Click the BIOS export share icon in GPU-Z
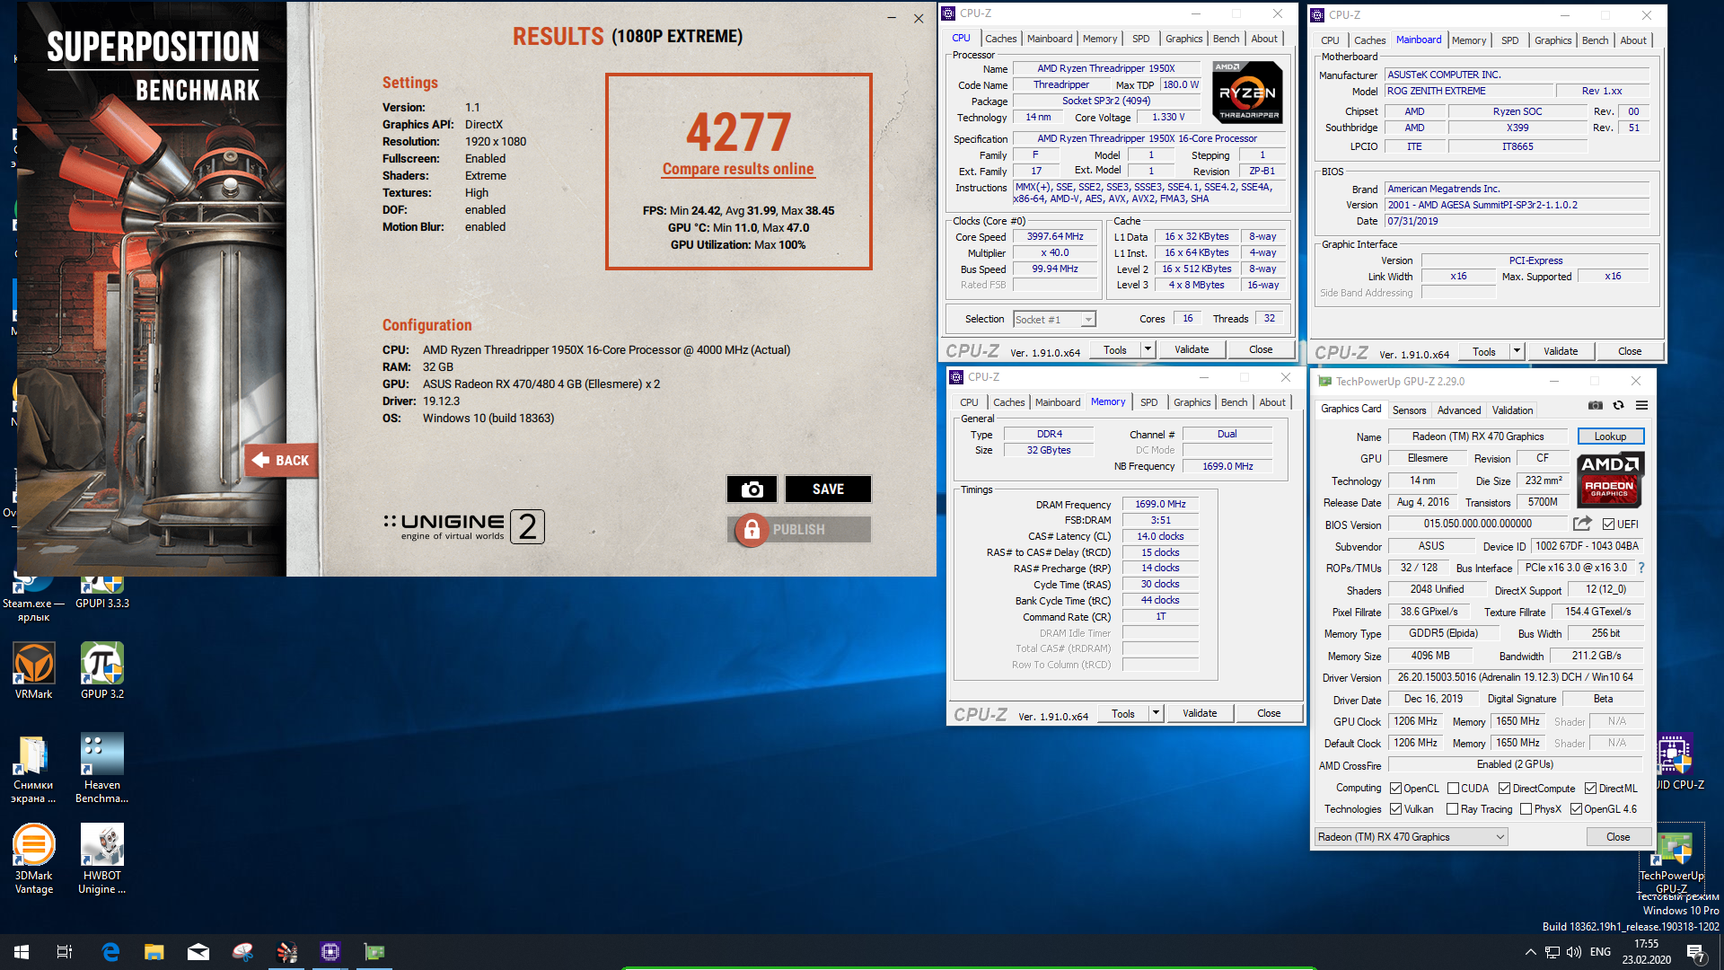This screenshot has height=970, width=1724. pos(1582,524)
